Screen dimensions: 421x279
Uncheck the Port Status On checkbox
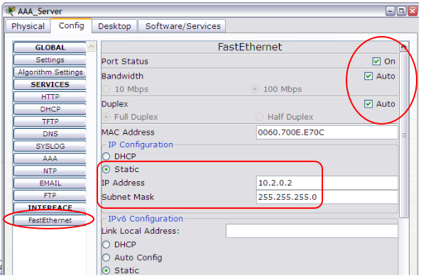tap(376, 62)
